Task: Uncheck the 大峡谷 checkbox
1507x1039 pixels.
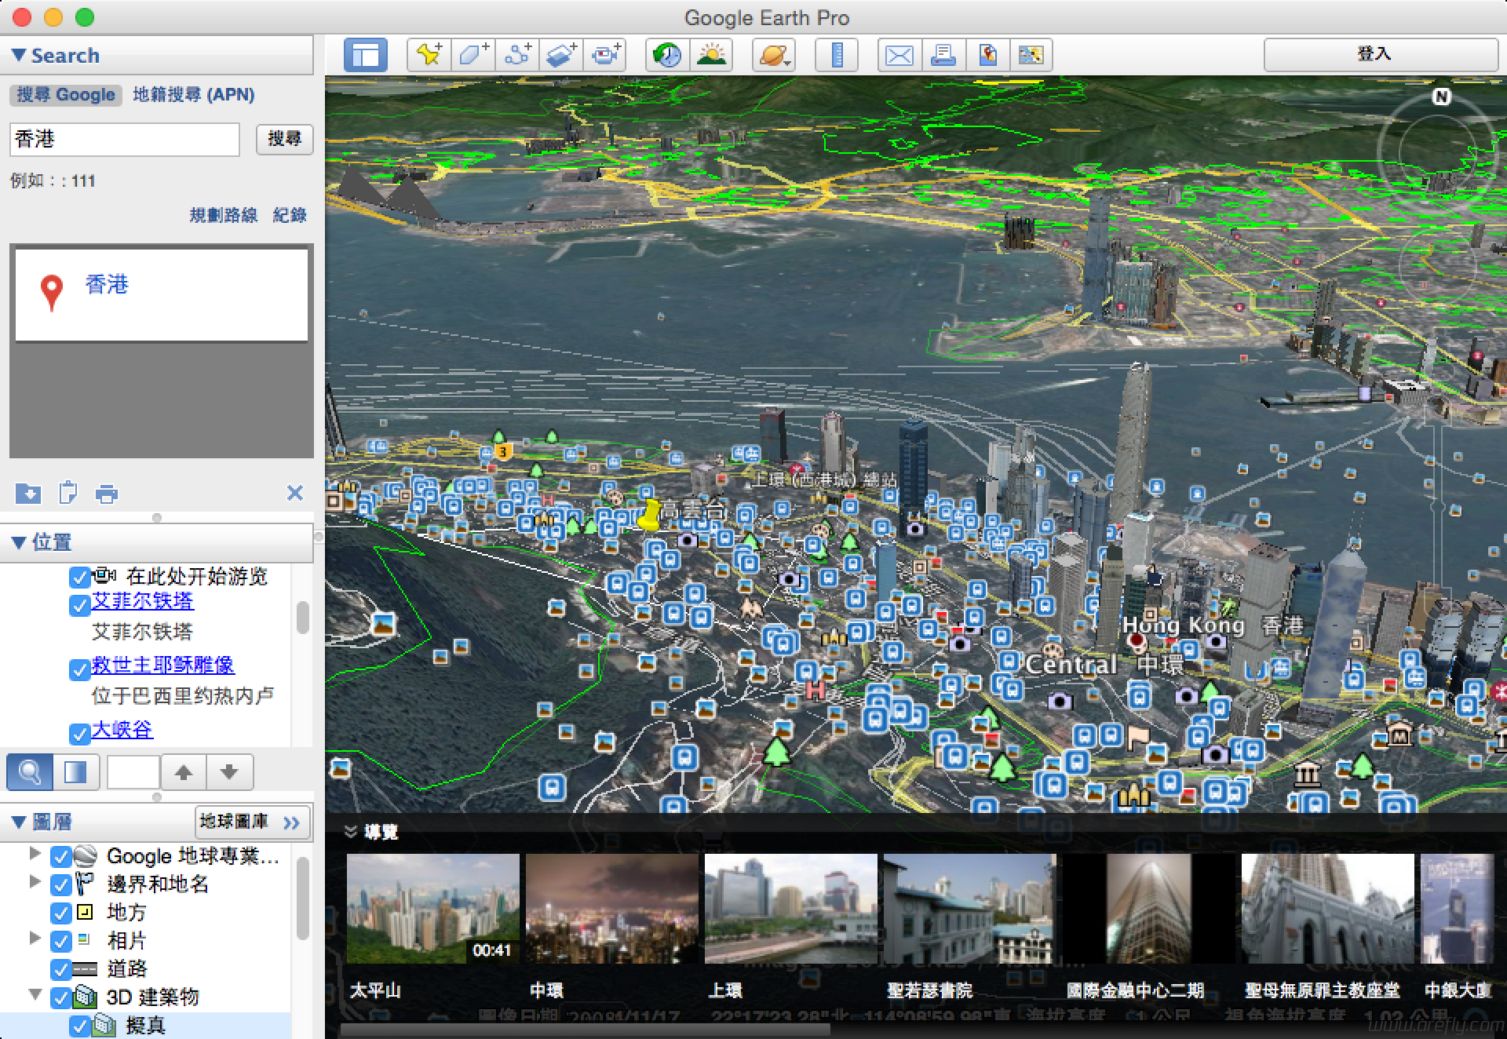Action: [x=79, y=734]
